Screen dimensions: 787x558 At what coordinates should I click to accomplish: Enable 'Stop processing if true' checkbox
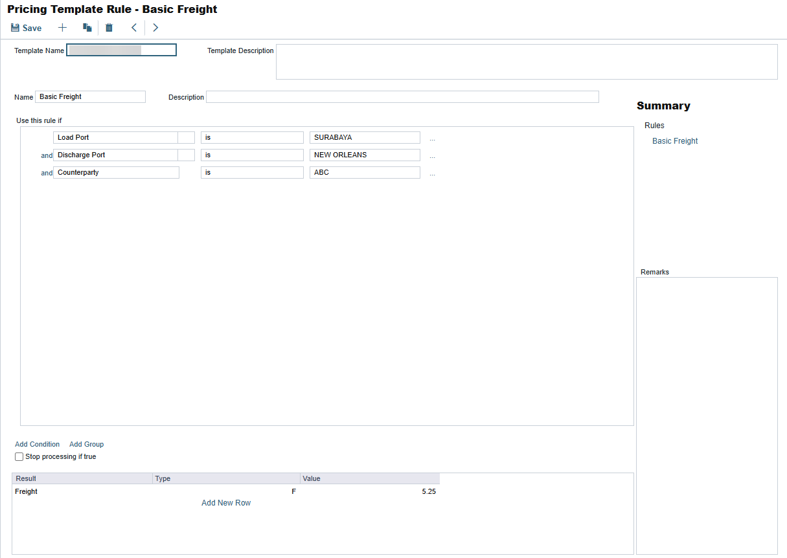pos(19,457)
